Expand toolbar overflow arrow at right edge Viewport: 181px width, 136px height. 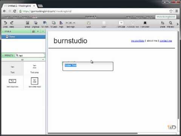pyautogui.click(x=178, y=24)
